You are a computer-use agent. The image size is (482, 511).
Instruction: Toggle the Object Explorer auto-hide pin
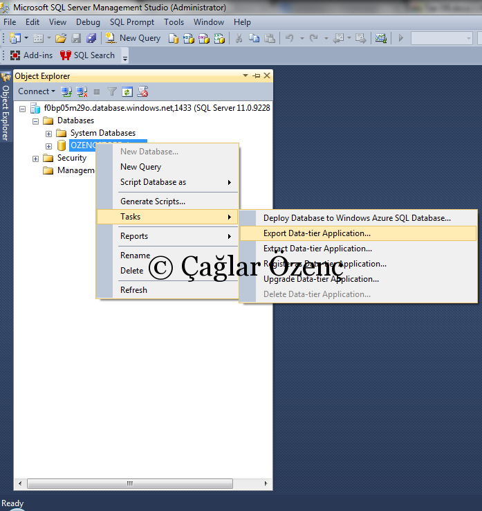[x=257, y=75]
